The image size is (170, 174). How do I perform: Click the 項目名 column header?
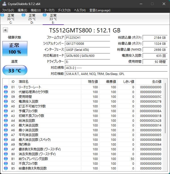(49, 81)
